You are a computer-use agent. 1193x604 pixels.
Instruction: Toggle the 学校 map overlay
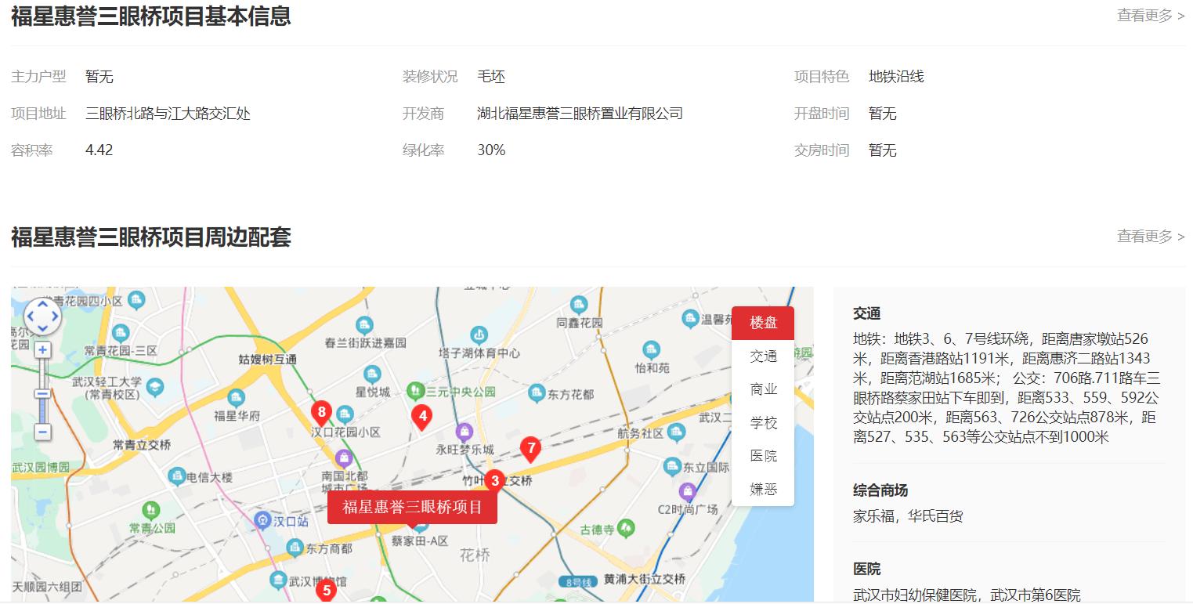click(761, 422)
